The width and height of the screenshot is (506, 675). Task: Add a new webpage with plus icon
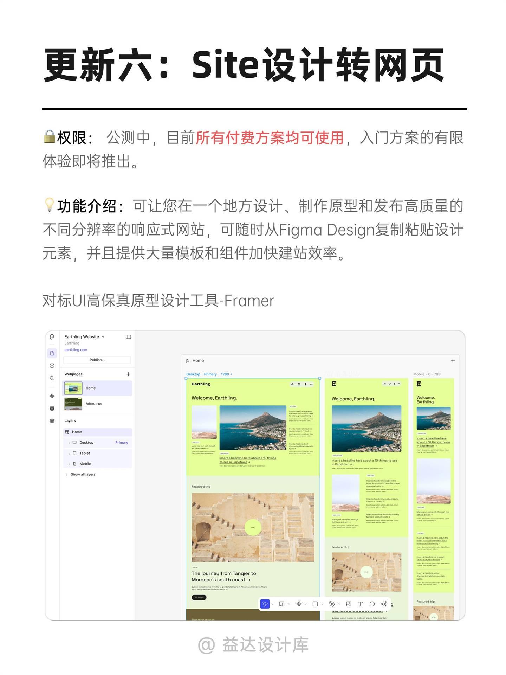click(x=128, y=374)
